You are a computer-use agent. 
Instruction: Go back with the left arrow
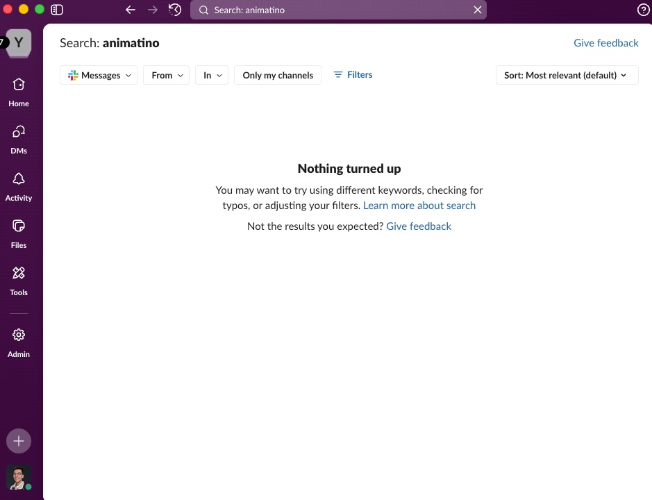click(x=131, y=10)
